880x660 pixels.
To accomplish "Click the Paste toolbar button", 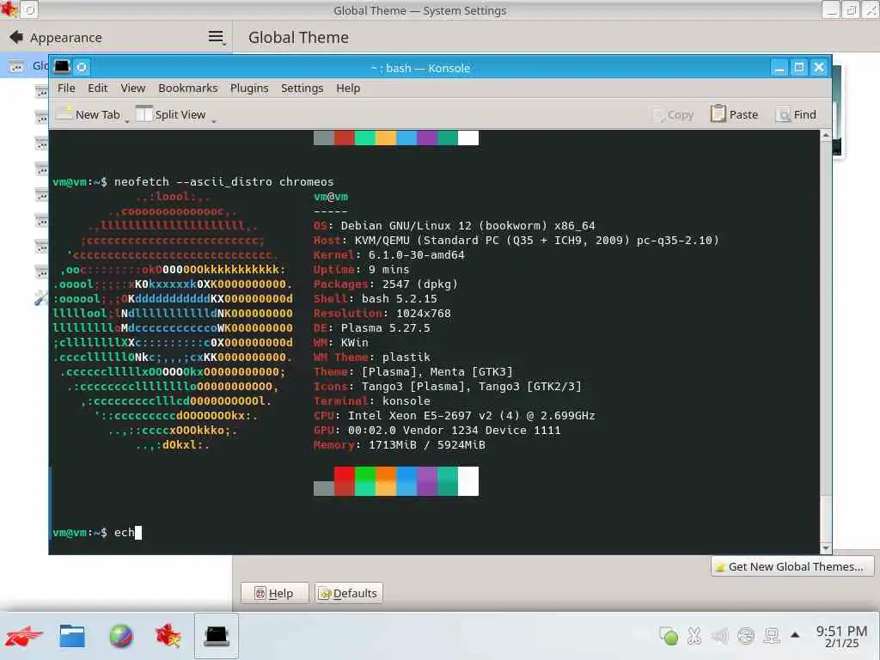I will pos(734,114).
